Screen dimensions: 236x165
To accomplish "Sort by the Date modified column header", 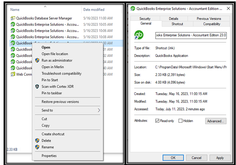I will pyautogui.click(x=94, y=10).
